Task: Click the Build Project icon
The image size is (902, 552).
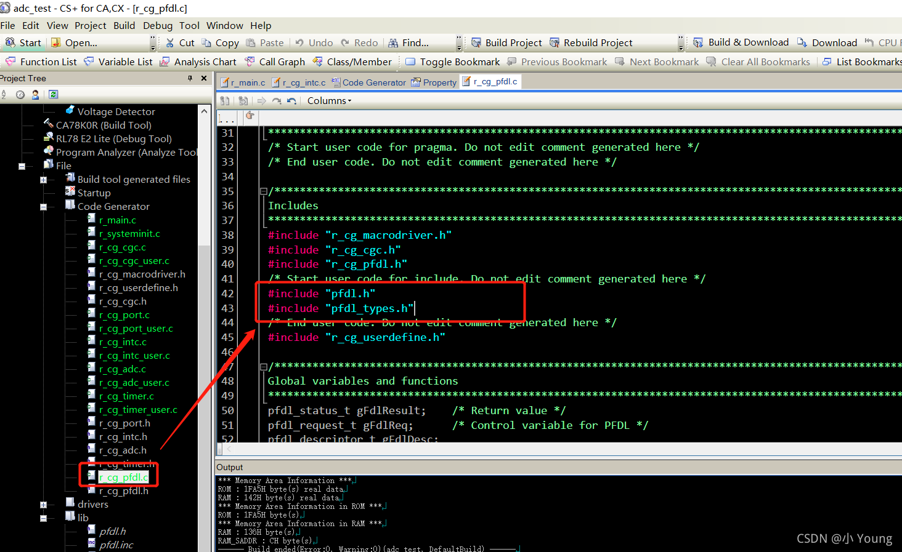Action: click(476, 42)
